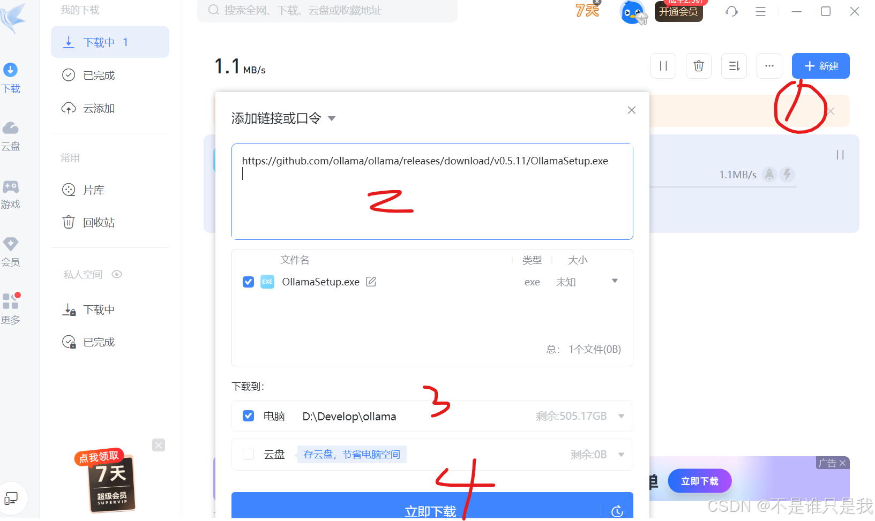Screen dimensions: 875x521
Task: Check the 云盘 cloud destination checkbox
Action: coord(248,454)
